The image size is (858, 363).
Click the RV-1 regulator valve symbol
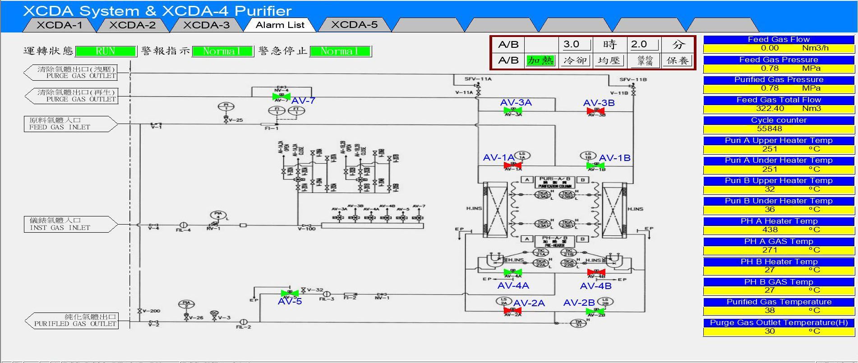point(213,224)
